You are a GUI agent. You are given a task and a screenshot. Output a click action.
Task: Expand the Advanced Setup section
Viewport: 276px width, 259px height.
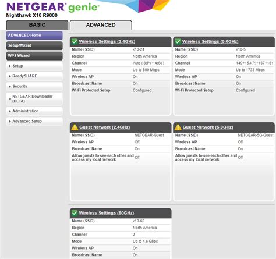[x=34, y=121]
